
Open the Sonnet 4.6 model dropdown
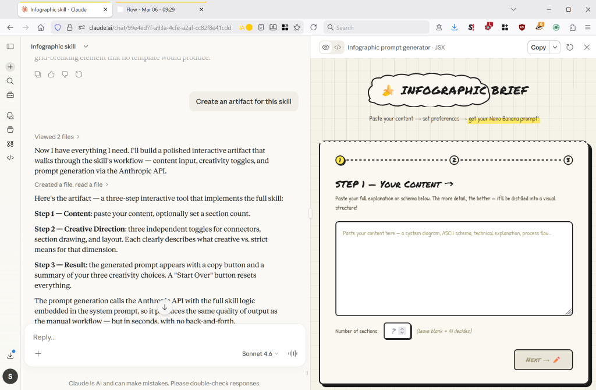(260, 353)
